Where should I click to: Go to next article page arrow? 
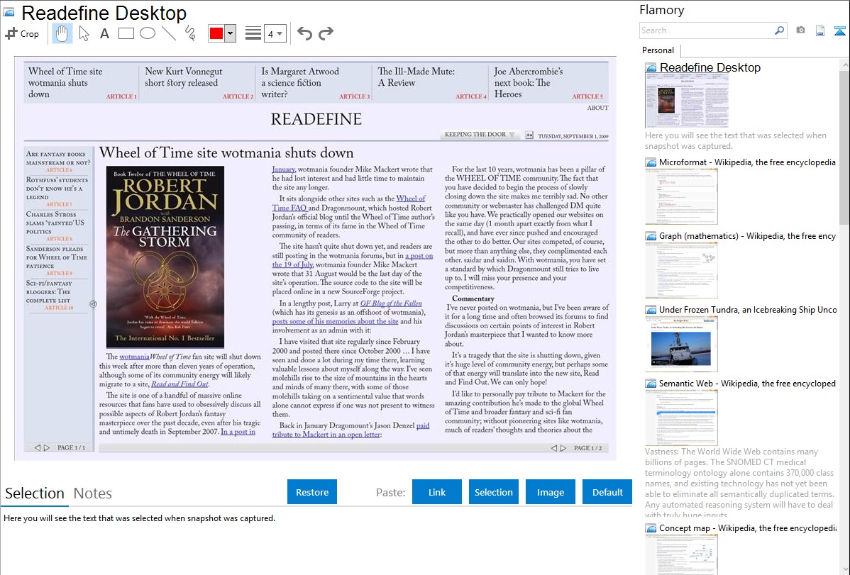(x=563, y=448)
